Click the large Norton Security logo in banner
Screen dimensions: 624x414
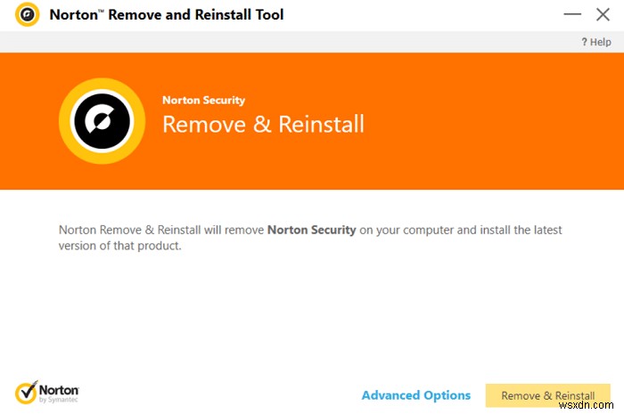point(102,120)
